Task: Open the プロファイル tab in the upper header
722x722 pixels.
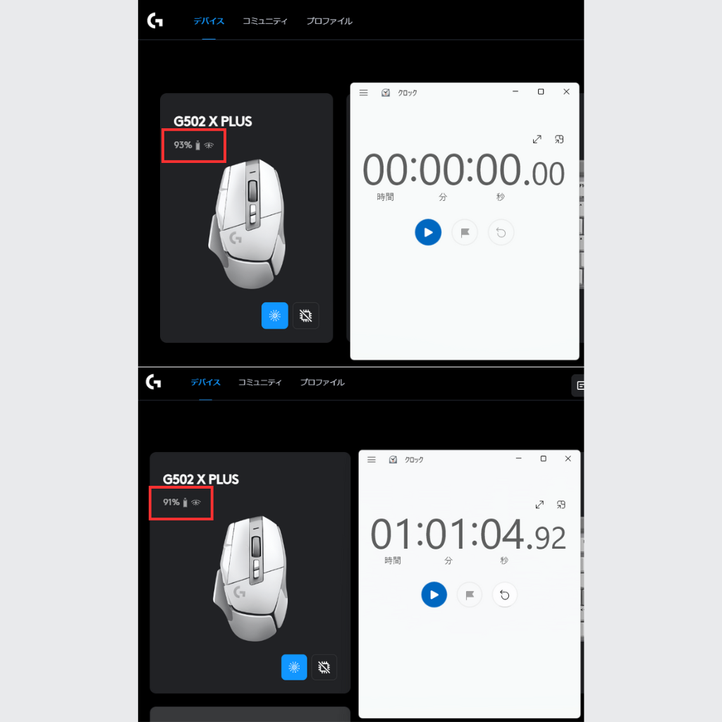Action: [x=329, y=21]
